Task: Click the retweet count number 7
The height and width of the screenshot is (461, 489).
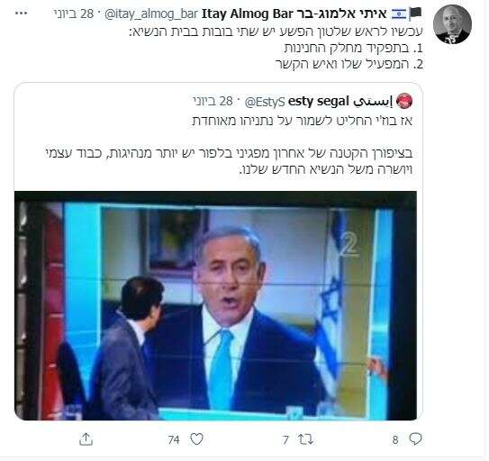Action: [285, 439]
